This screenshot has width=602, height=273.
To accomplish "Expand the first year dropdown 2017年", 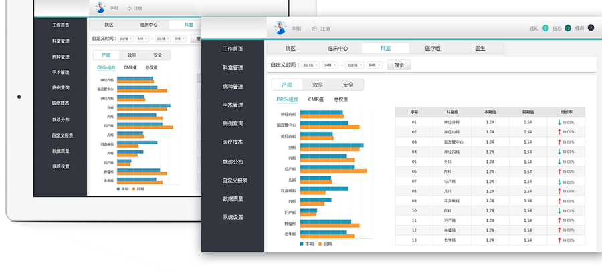I will pyautogui.click(x=310, y=65).
